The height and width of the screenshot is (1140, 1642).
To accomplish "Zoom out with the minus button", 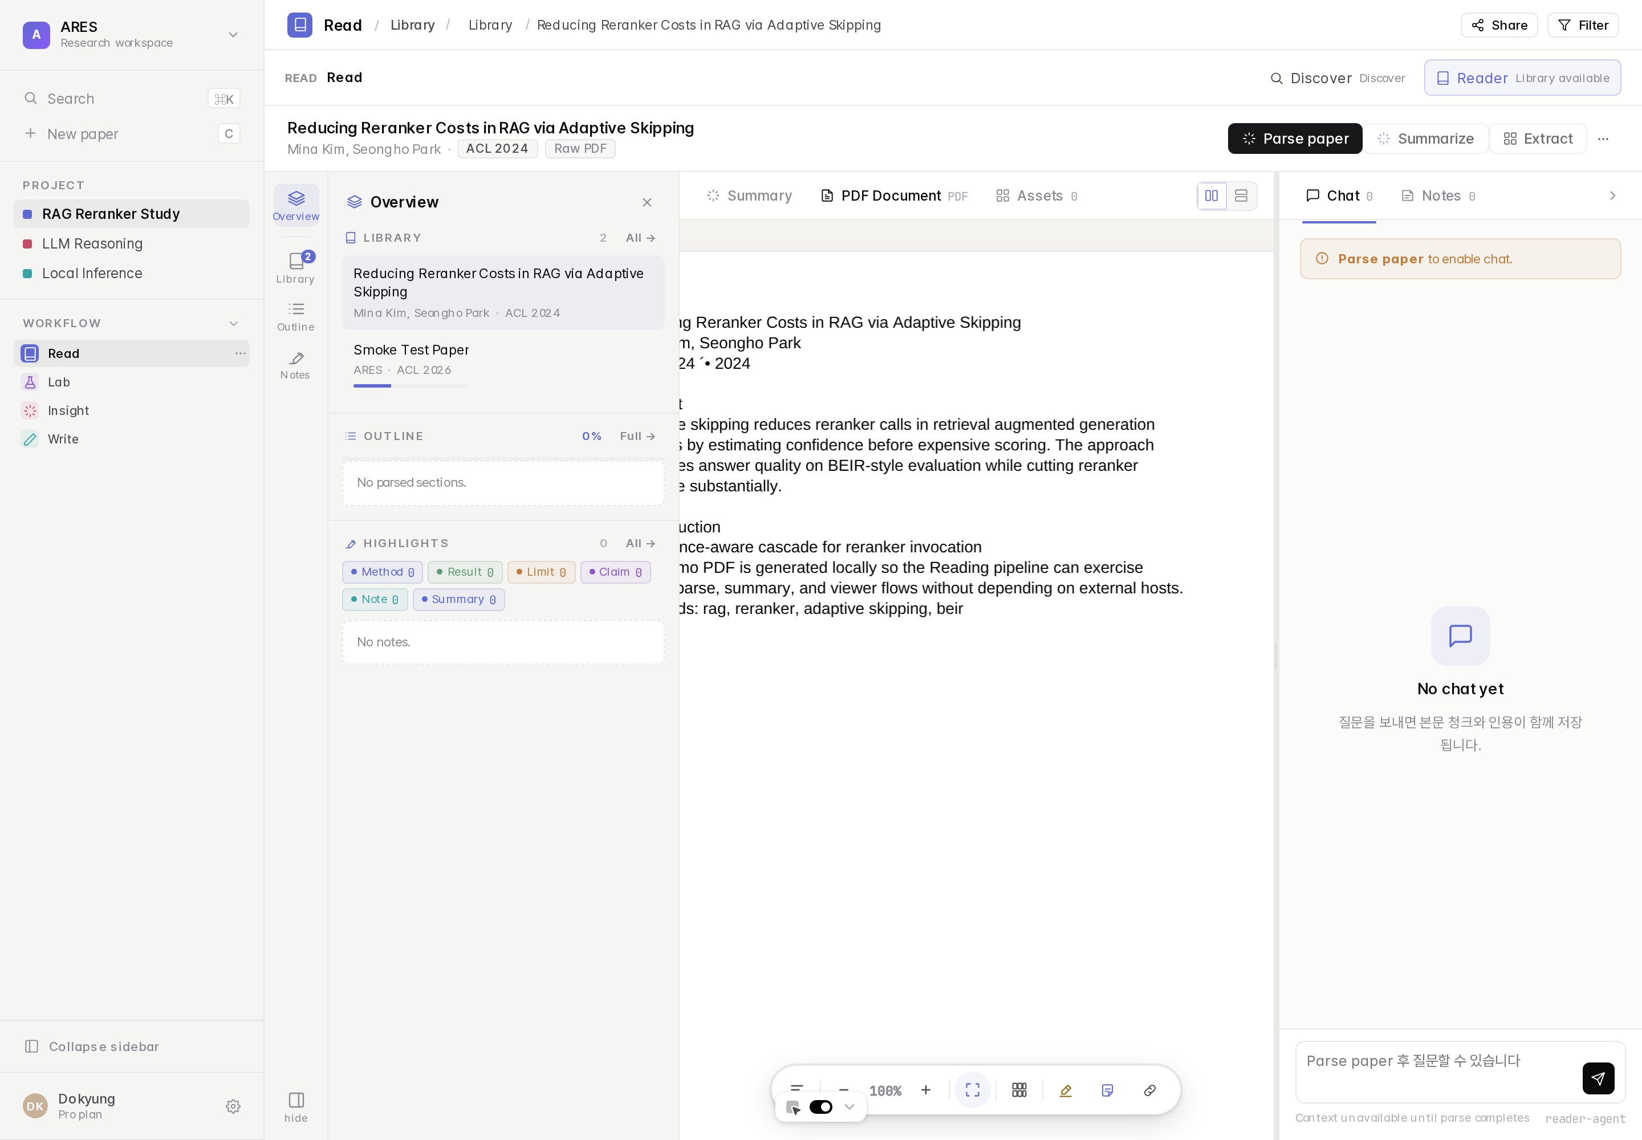I will point(843,1090).
